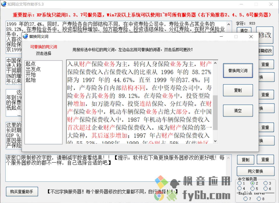
Task: Click the 替换同义词 button in dialog
Action: point(238,71)
